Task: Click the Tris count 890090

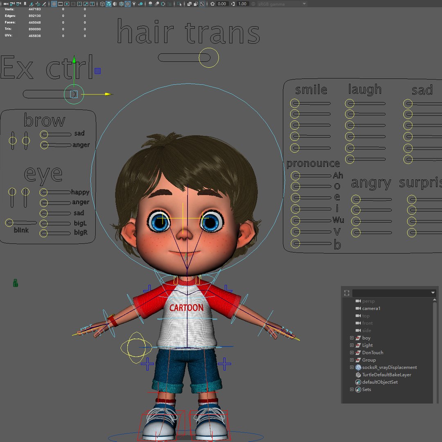Action: point(35,29)
